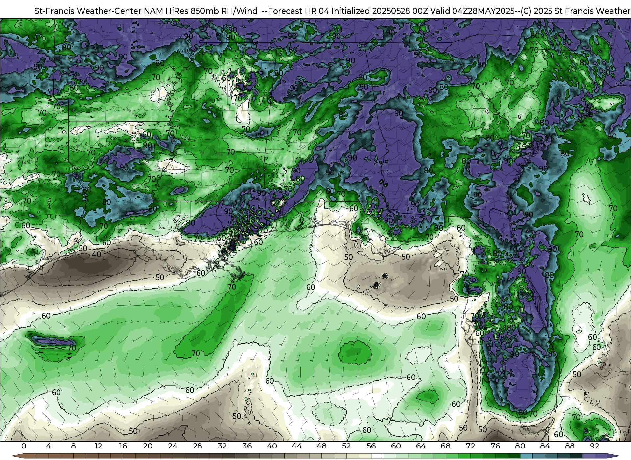Click the color scale label 32
This screenshot has height=460, width=631.
(222, 446)
